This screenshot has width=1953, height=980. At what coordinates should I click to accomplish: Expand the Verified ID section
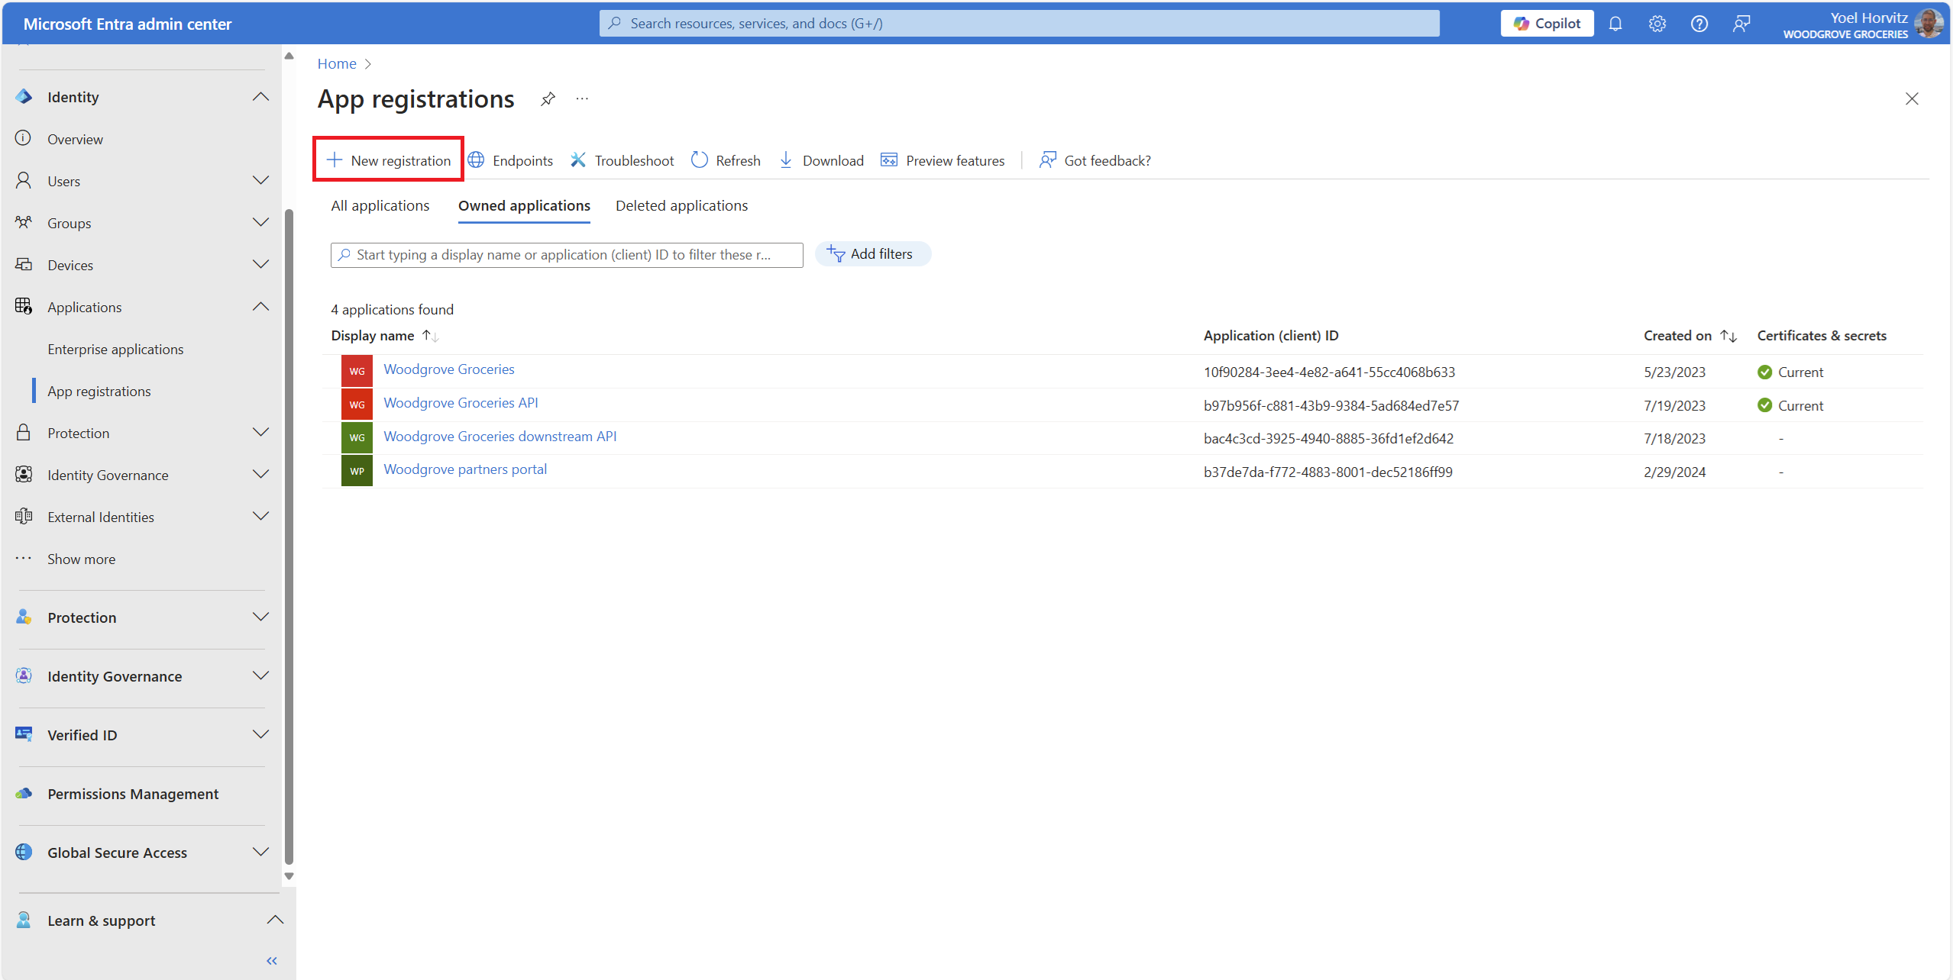point(260,735)
